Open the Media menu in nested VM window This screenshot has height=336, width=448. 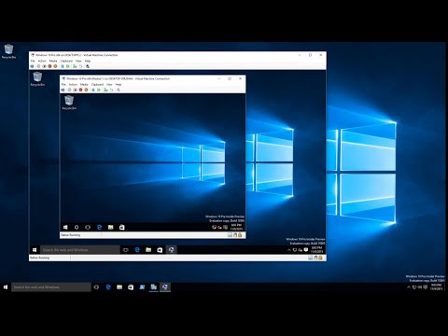pyautogui.click(x=84, y=85)
